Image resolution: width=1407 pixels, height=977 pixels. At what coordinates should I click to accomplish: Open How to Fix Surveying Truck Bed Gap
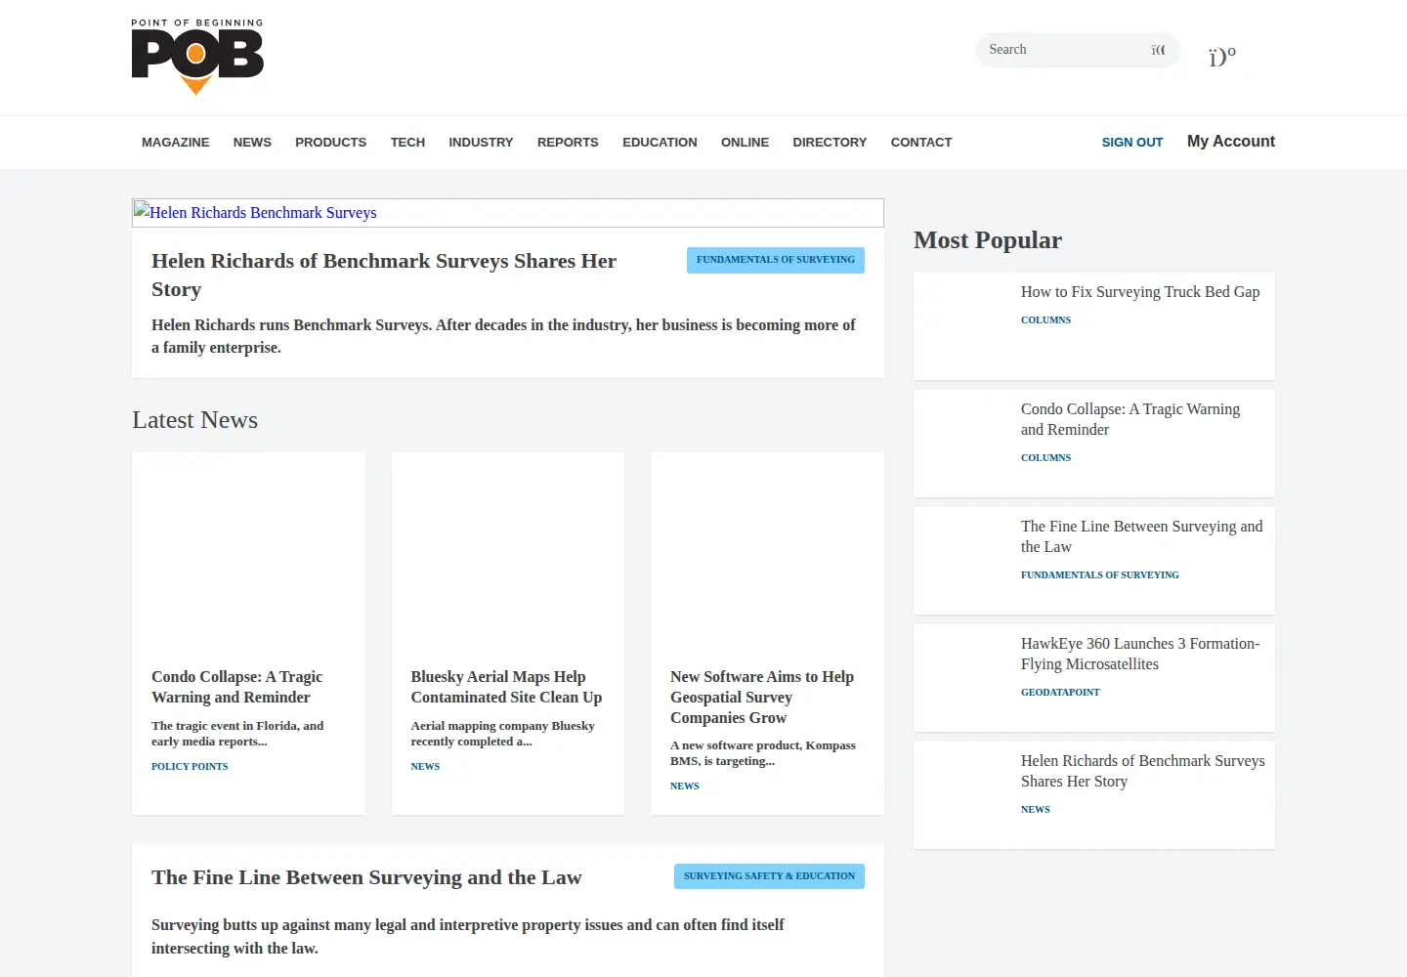(x=1140, y=292)
